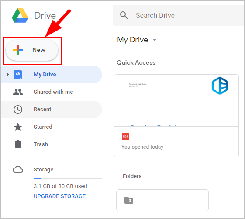The height and width of the screenshot is (219, 245).
Task: Open the My Drive header dropdown arrow
Action: [155, 40]
